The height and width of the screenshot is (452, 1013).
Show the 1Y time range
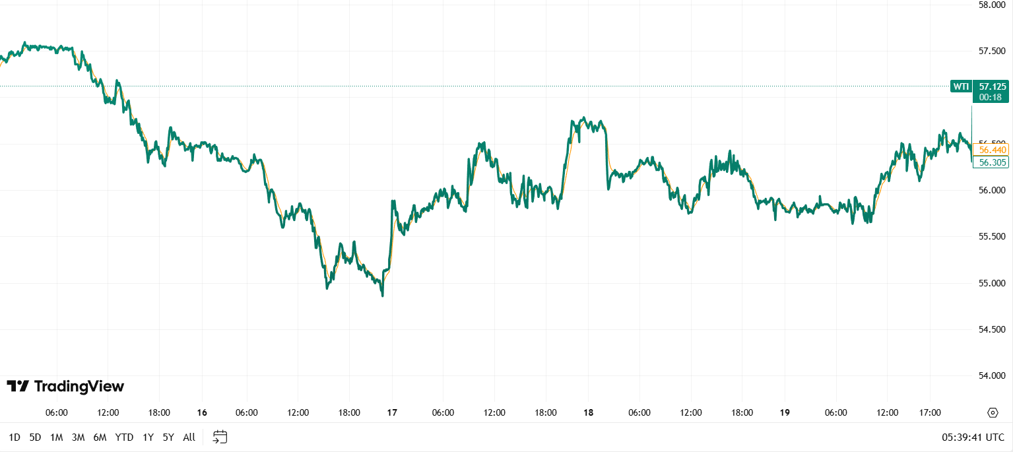pyautogui.click(x=148, y=437)
